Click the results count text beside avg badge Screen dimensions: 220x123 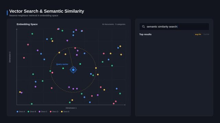pyautogui.click(x=206, y=35)
